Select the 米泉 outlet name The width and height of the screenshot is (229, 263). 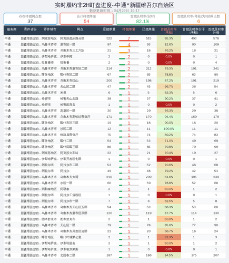(x=63, y=93)
